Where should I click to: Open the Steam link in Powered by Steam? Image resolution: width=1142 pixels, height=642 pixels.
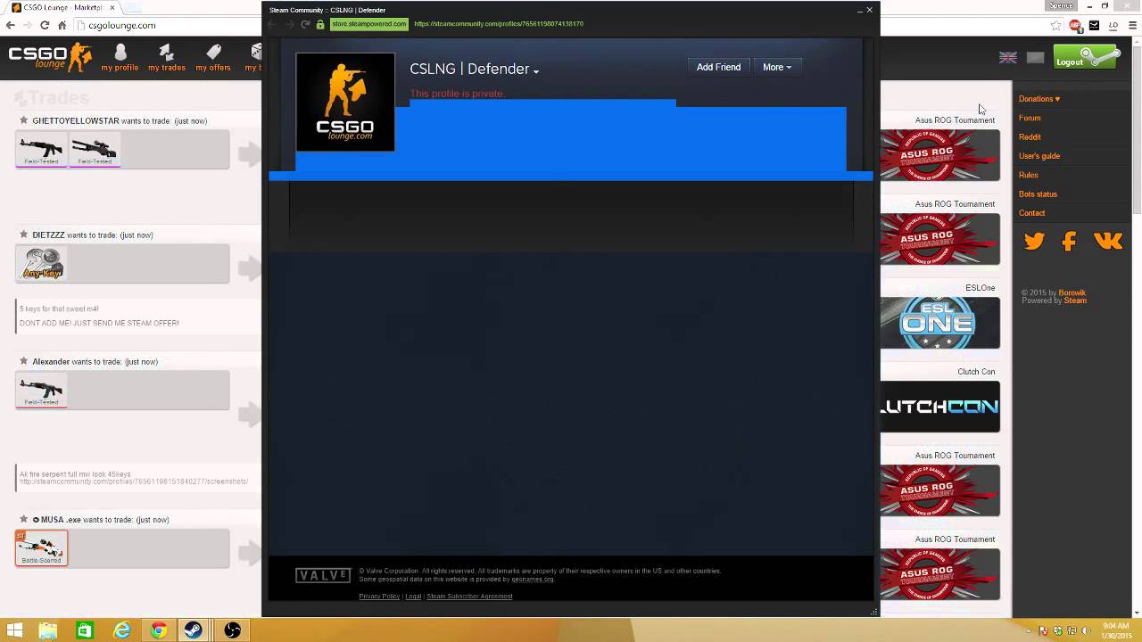click(1075, 300)
